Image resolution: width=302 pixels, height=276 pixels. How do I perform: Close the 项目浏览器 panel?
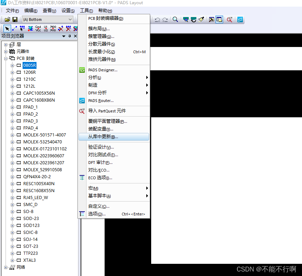tap(75, 36)
